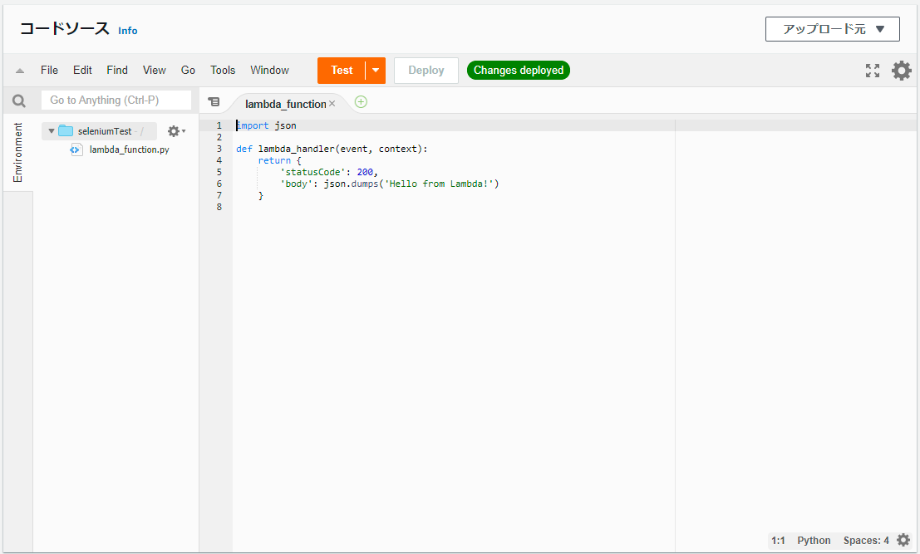Screen dimensions: 920x554
Task: Toggle the Environment side panel
Action: click(x=17, y=153)
